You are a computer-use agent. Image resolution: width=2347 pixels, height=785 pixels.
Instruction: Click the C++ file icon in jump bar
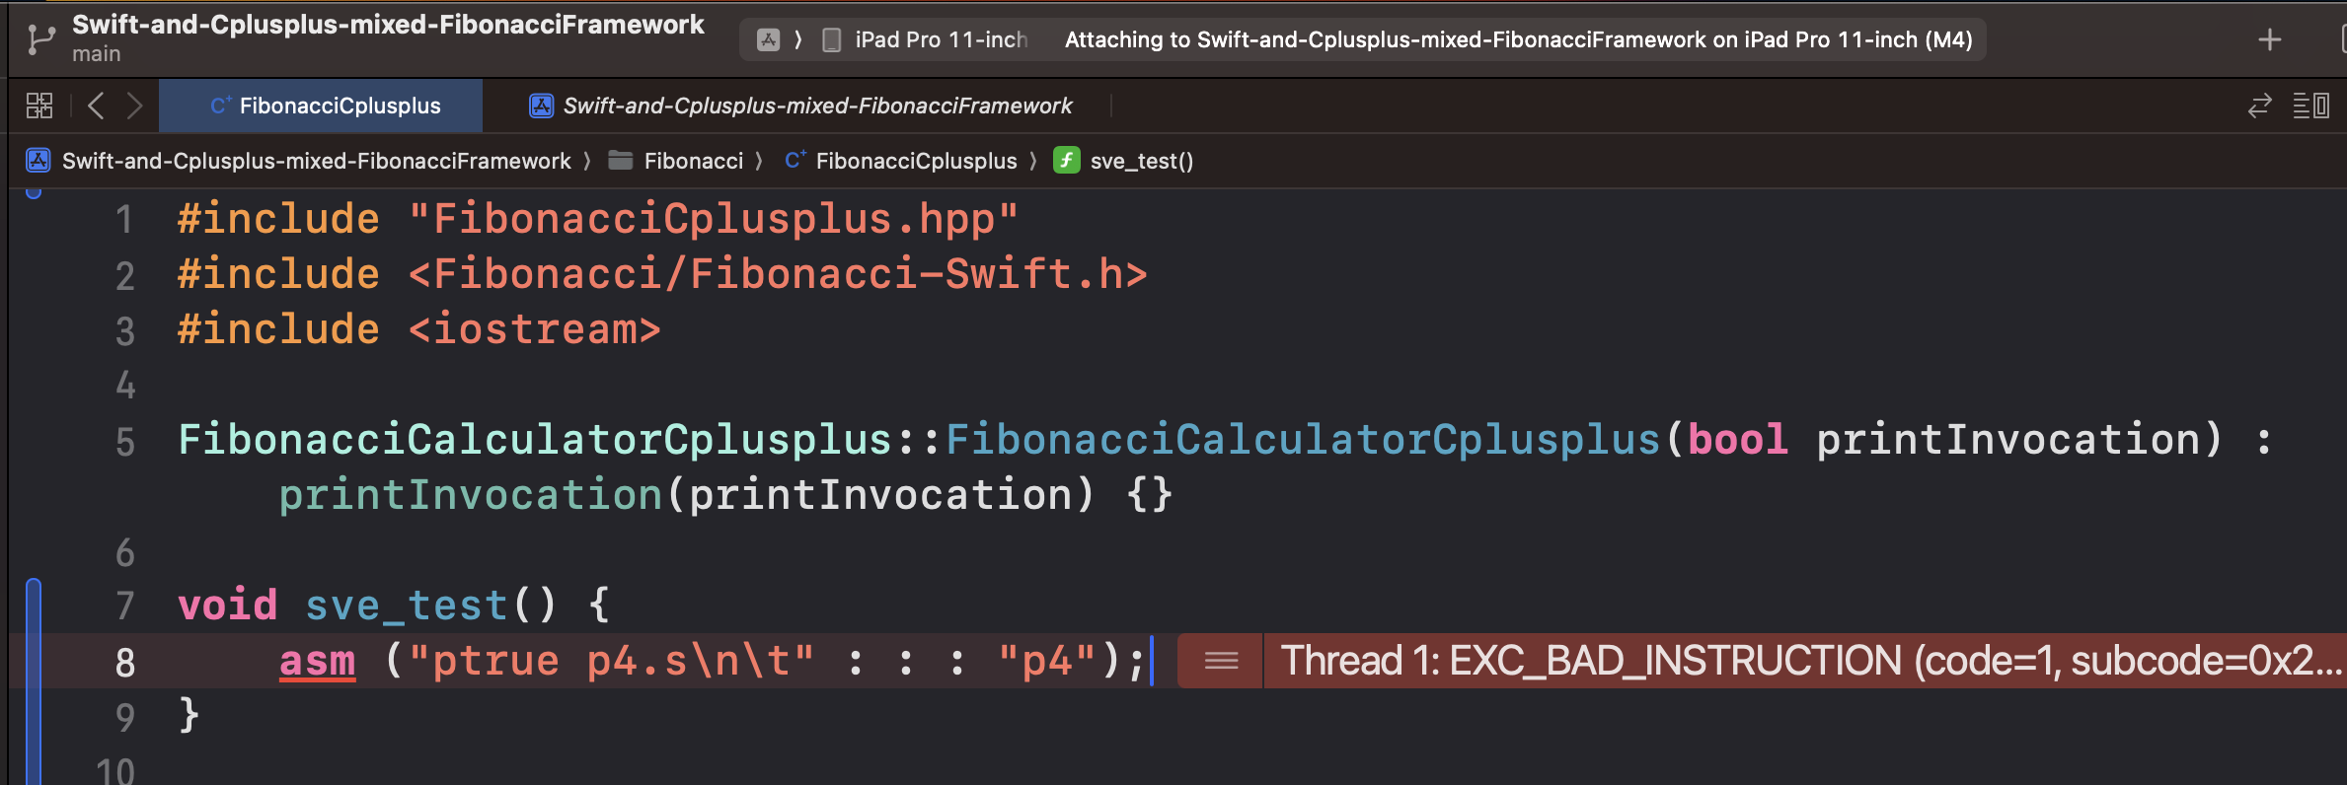(795, 160)
